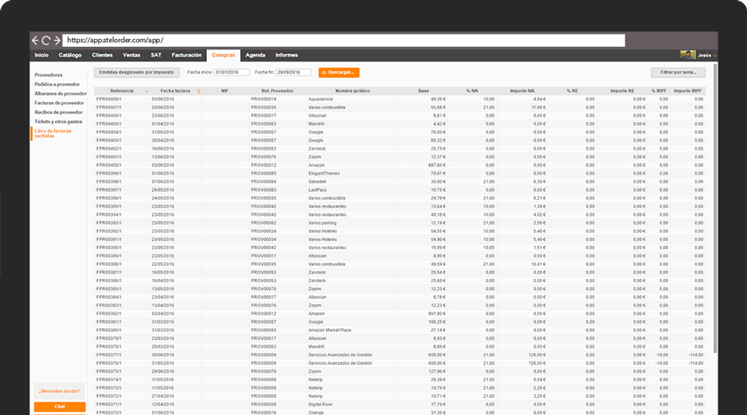Click the Importe RE column header
The image size is (747, 415).
pyautogui.click(x=622, y=91)
